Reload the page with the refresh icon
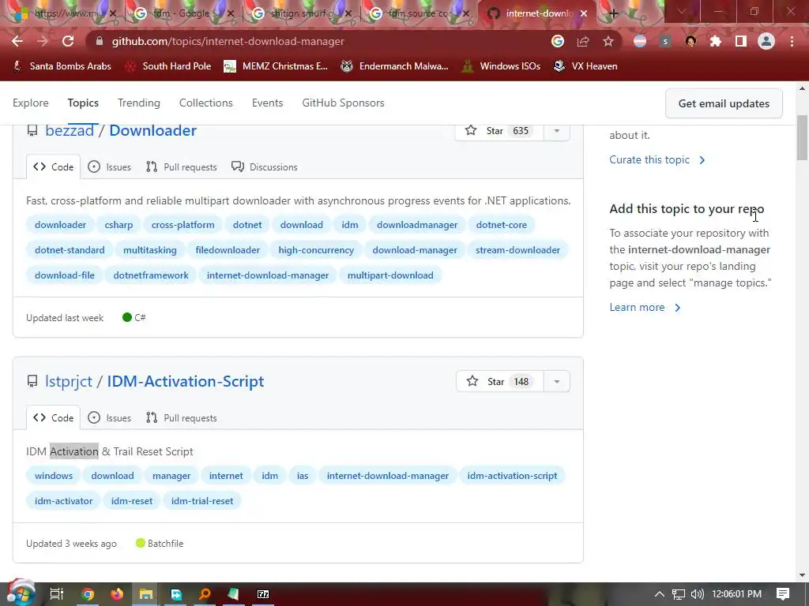809x606 pixels. click(68, 41)
